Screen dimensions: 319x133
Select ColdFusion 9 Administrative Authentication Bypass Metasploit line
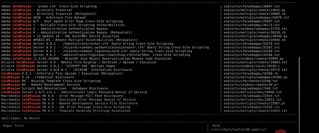67,32
